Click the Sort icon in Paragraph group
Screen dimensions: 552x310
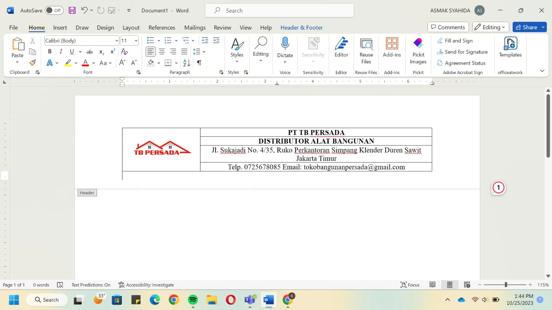[186, 63]
